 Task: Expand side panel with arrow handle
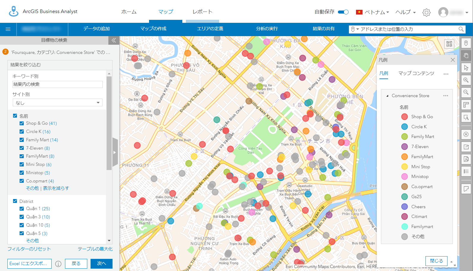pyautogui.click(x=115, y=152)
